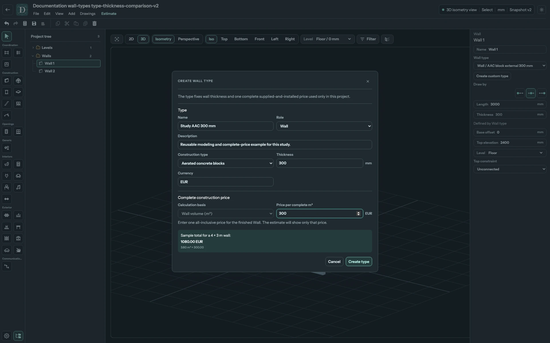Click the trash delete icon in toolbar

(x=95, y=23)
